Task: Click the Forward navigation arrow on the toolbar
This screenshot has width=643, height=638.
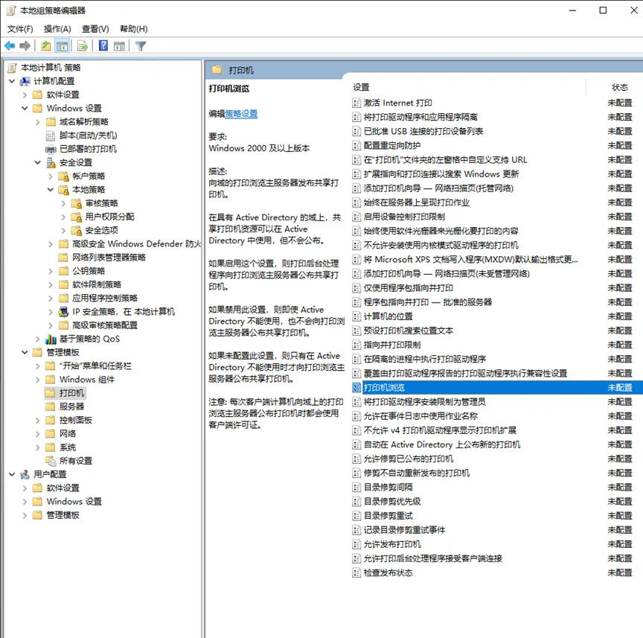Action: [24, 45]
